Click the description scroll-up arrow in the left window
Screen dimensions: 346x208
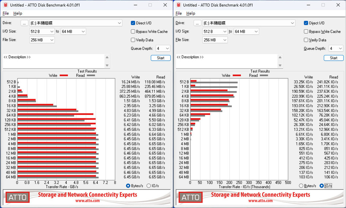coord(107,57)
